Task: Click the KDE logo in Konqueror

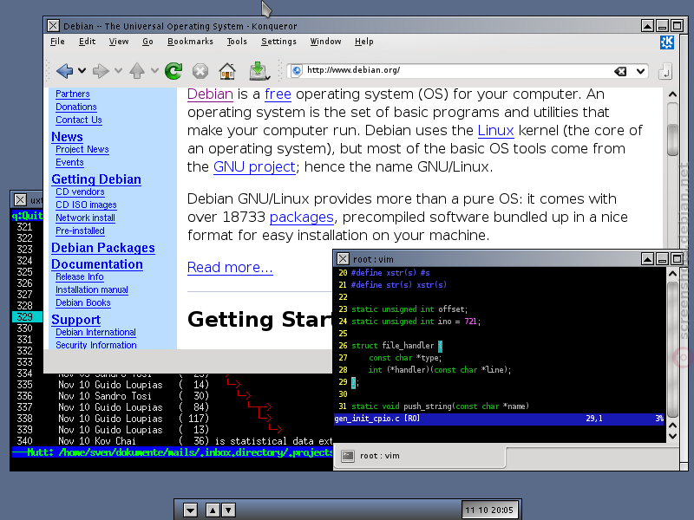Action: click(667, 42)
